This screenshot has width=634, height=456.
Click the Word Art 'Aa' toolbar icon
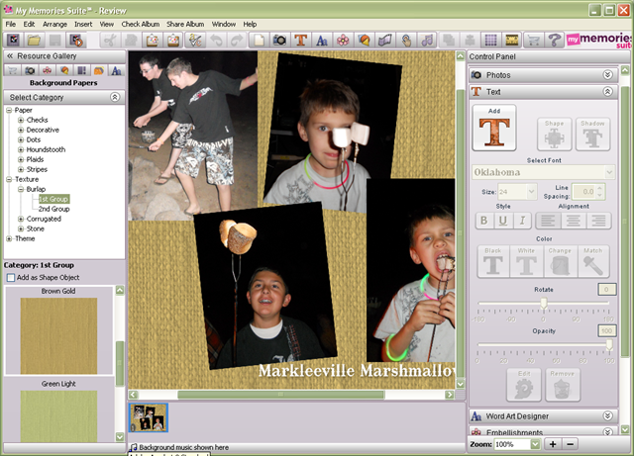coord(322,40)
